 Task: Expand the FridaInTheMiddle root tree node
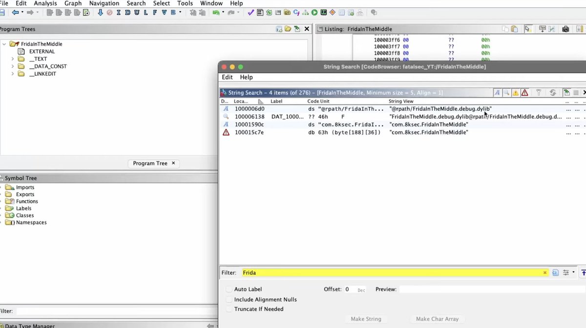(x=4, y=44)
